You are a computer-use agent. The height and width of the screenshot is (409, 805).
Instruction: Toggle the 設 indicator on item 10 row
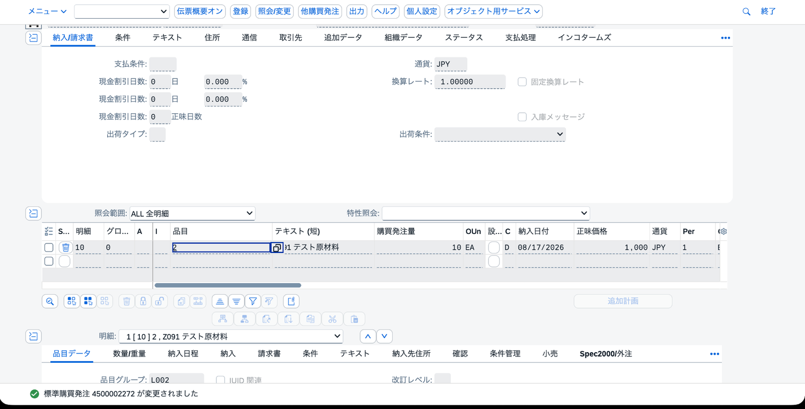click(494, 248)
